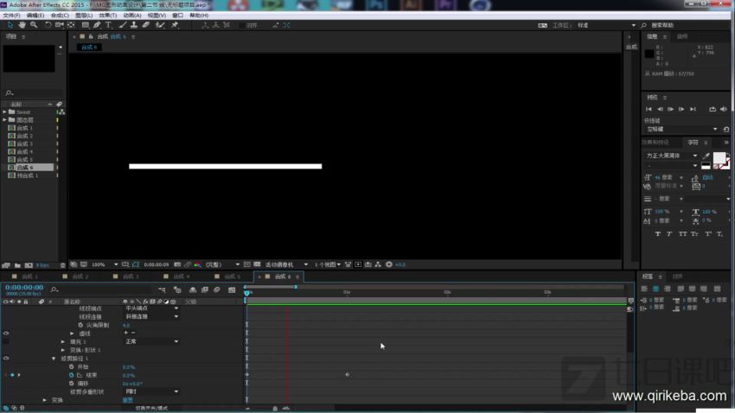
Task: Expand the Sweet folder in Project panel
Action: click(x=4, y=112)
